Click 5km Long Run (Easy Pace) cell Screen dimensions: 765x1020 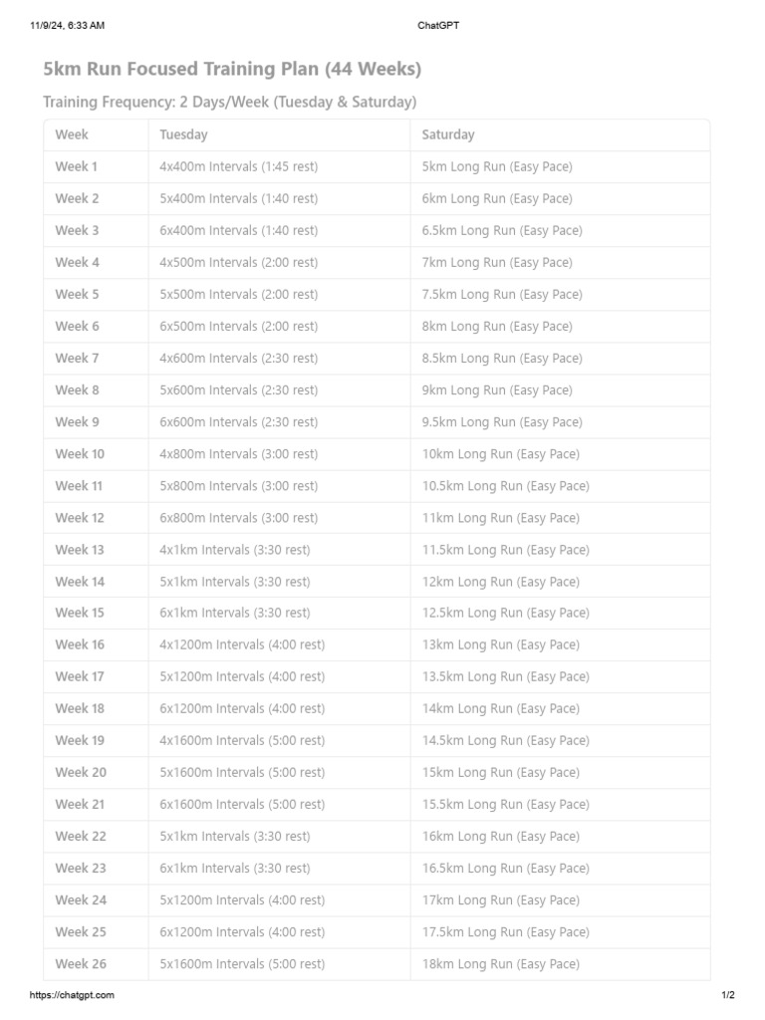point(497,166)
